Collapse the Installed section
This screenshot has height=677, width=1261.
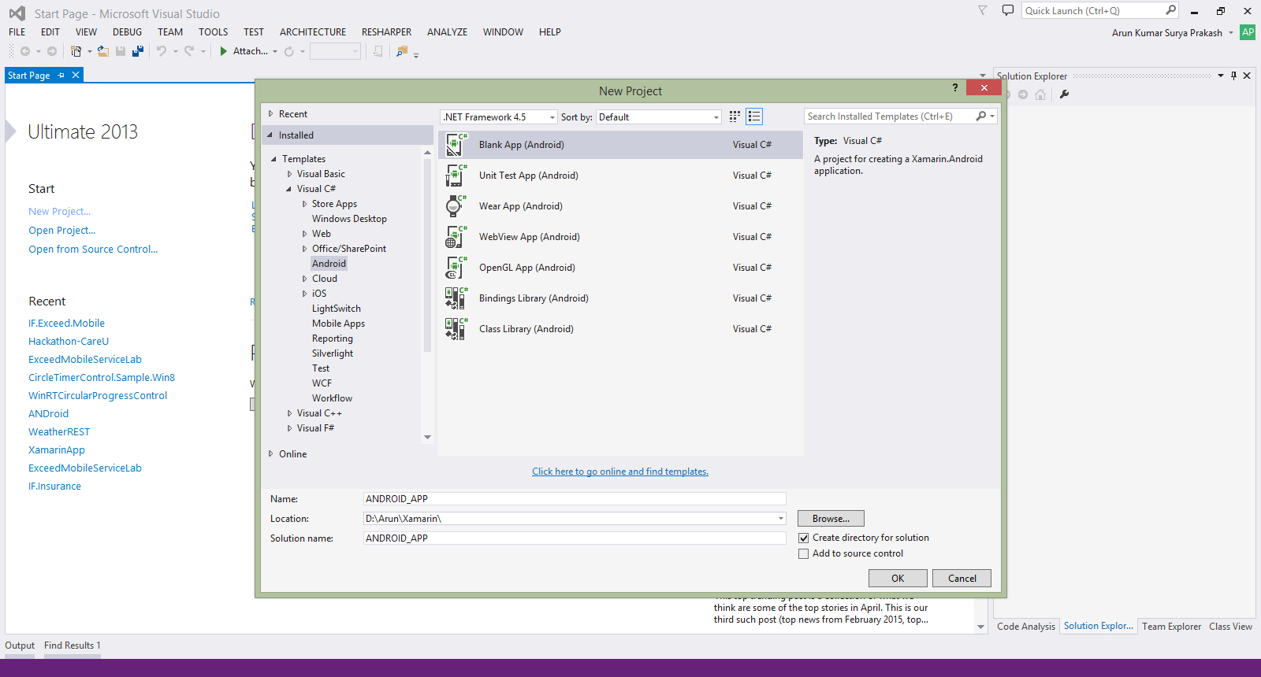(270, 135)
